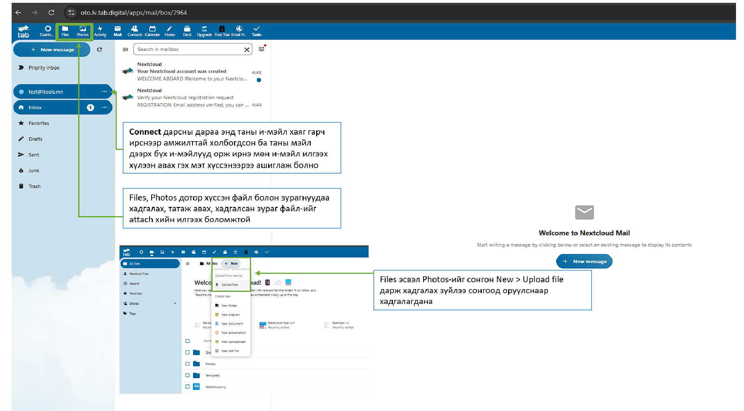Clear the Search in mailbox field

click(x=247, y=50)
